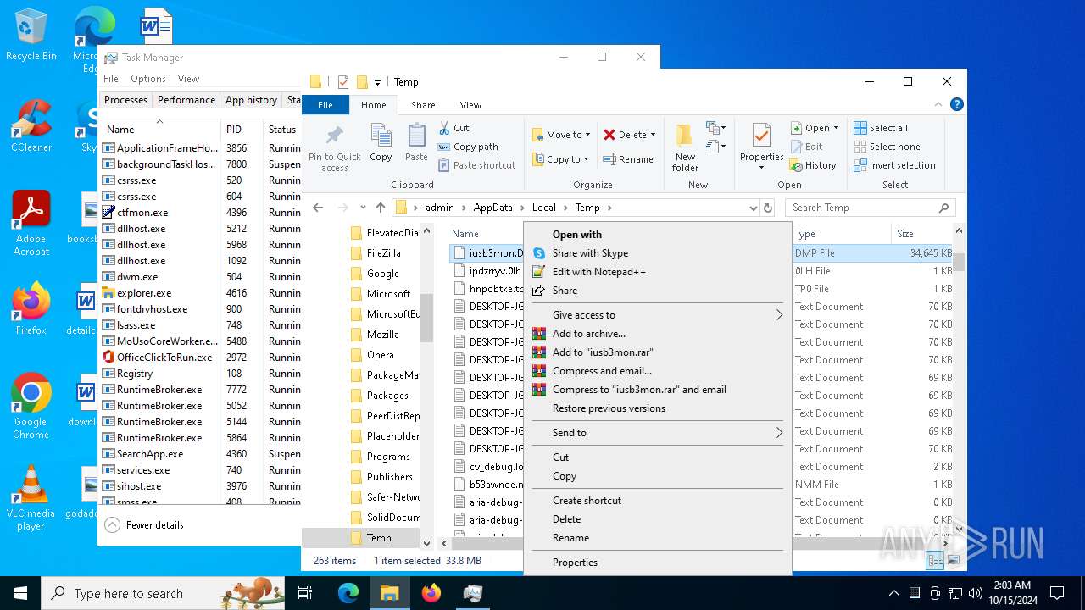Screen dimensions: 1085x610
Task: Select the FileZilla folder in tree
Action: [383, 253]
